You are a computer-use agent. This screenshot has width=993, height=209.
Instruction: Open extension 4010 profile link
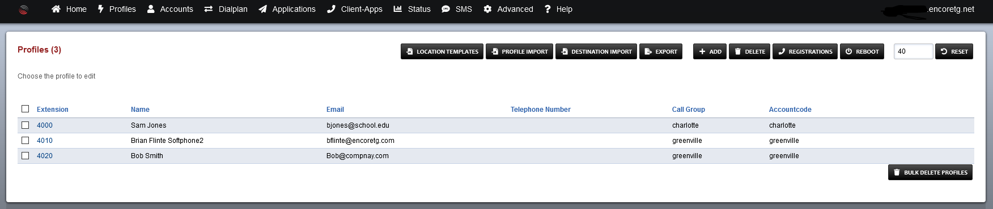click(x=45, y=141)
